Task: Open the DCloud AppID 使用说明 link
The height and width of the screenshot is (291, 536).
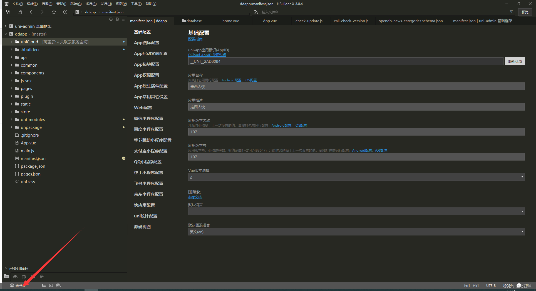Action: pos(207,55)
